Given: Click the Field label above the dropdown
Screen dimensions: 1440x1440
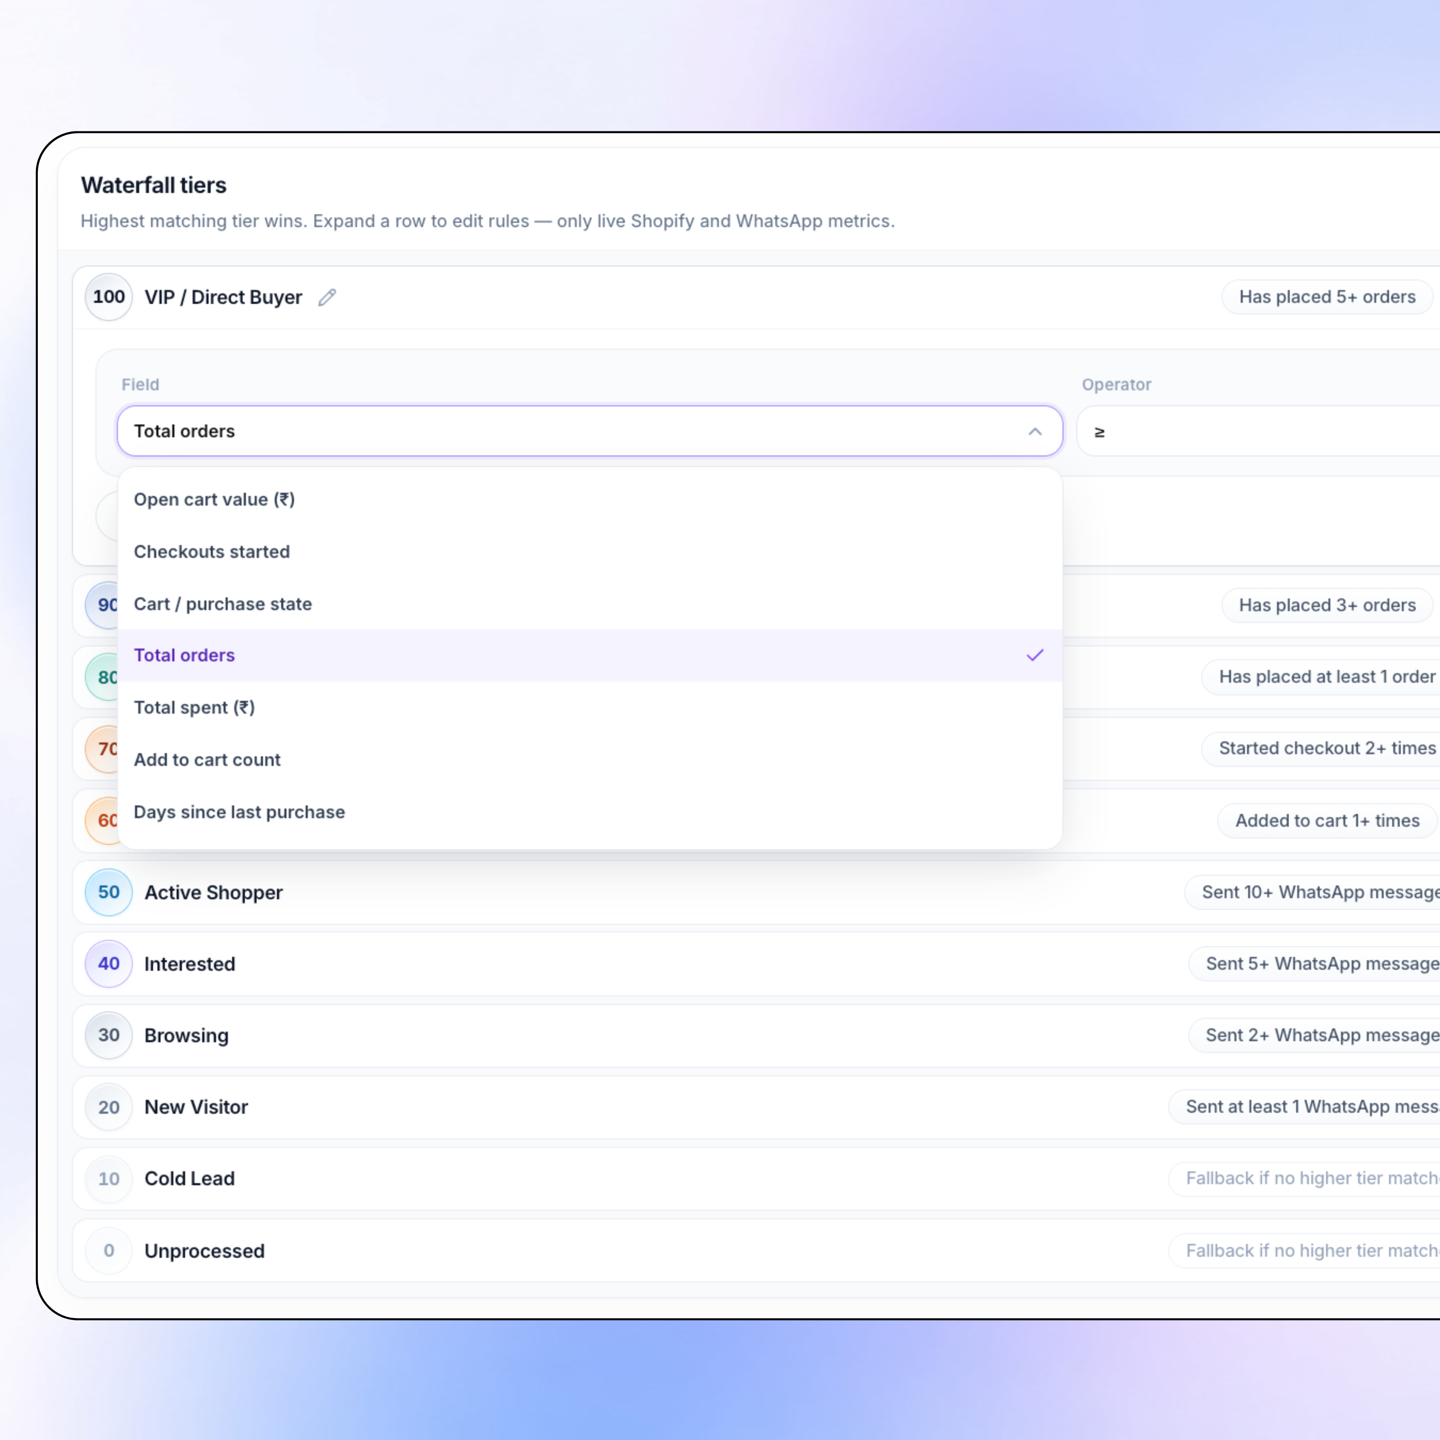Looking at the screenshot, I should (x=140, y=385).
